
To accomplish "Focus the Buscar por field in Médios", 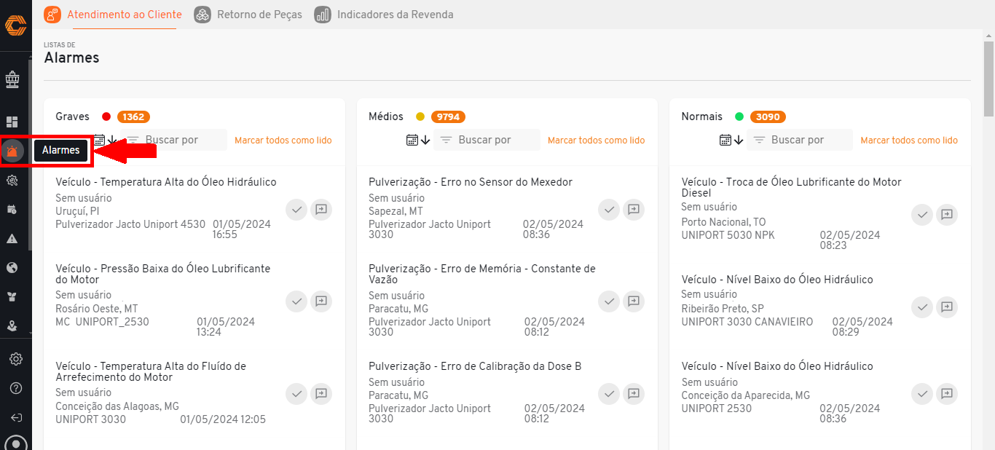I will pos(487,140).
